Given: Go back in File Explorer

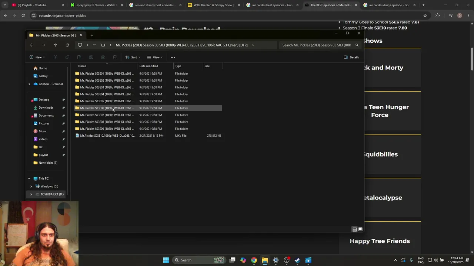Looking at the screenshot, I should pyautogui.click(x=32, y=45).
